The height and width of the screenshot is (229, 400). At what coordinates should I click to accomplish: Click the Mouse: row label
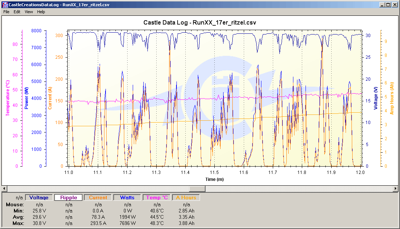tap(15, 204)
